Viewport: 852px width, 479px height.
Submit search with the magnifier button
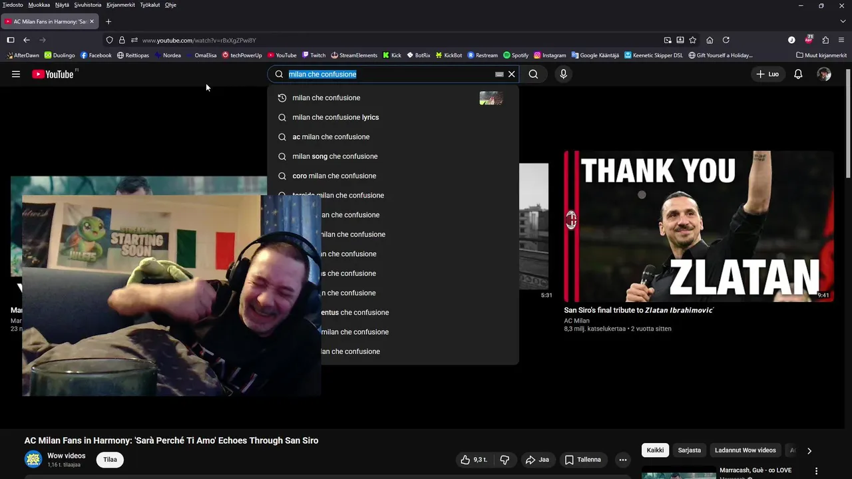pyautogui.click(x=533, y=74)
